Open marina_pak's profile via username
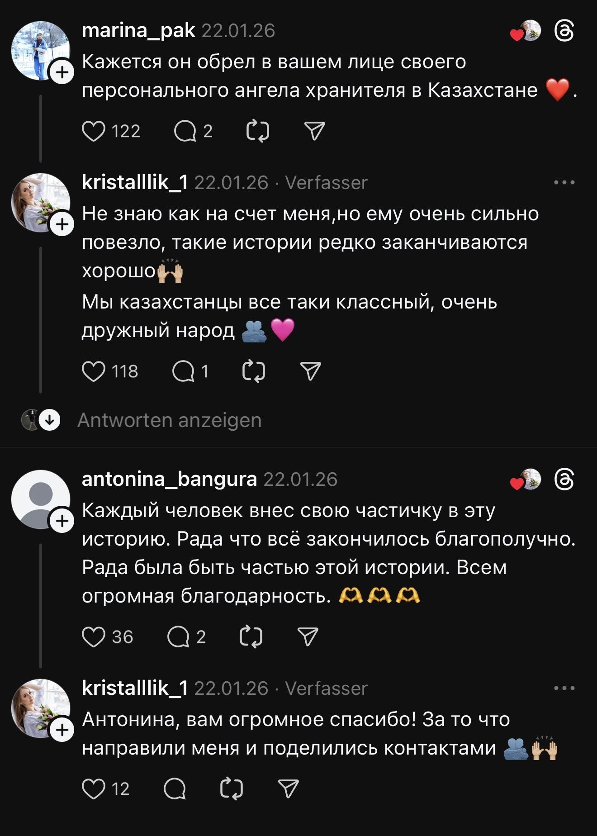This screenshot has width=597, height=836. 138,31
